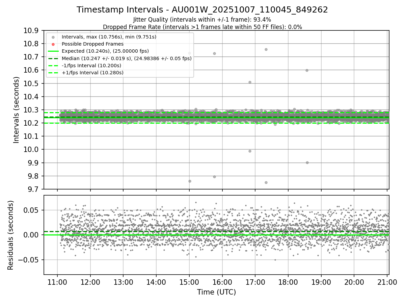
Task: Click the outlier point near 10.6s after 18:30
Action: click(307, 70)
